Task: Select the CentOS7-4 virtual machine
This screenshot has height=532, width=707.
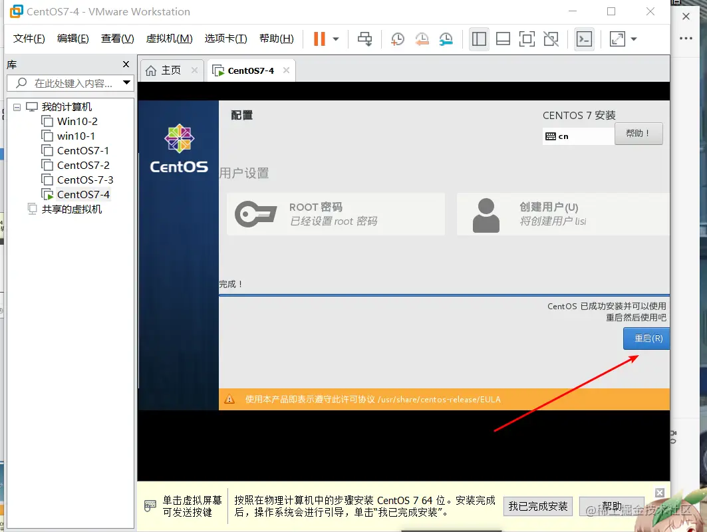Action: [x=83, y=194]
